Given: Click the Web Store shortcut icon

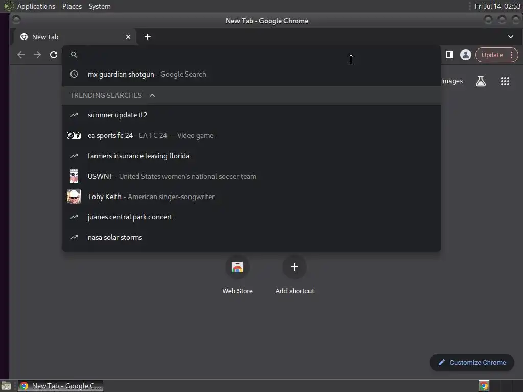Looking at the screenshot, I should (237, 267).
